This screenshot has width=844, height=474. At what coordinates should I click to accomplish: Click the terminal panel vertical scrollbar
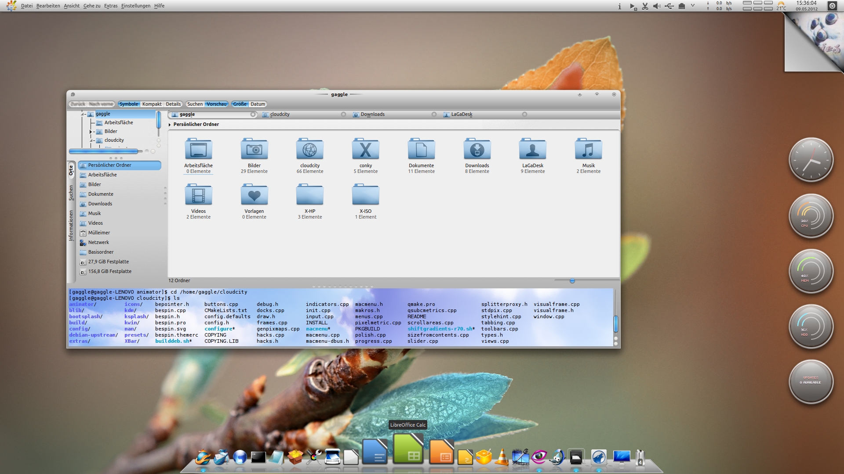616,324
